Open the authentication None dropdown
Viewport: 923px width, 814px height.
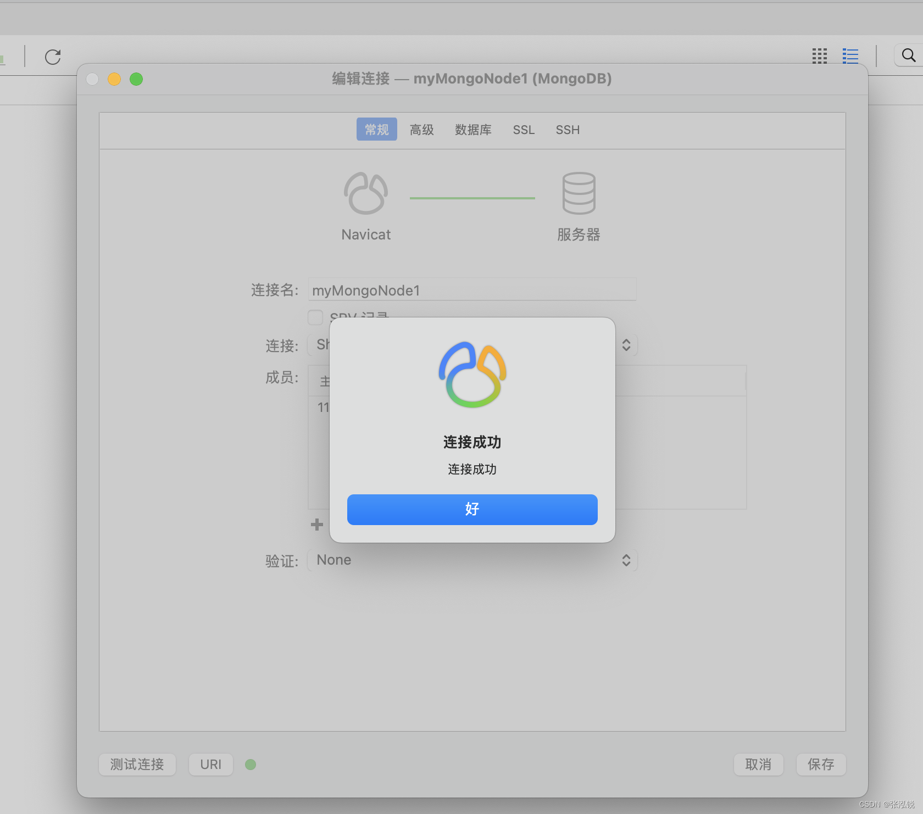[472, 560]
